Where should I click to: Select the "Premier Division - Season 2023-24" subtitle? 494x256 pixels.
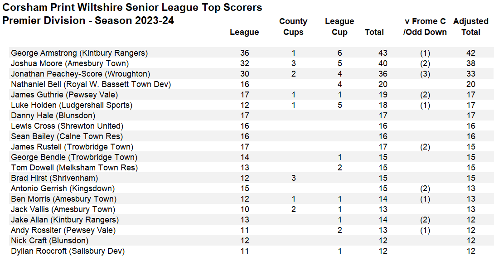(x=88, y=21)
